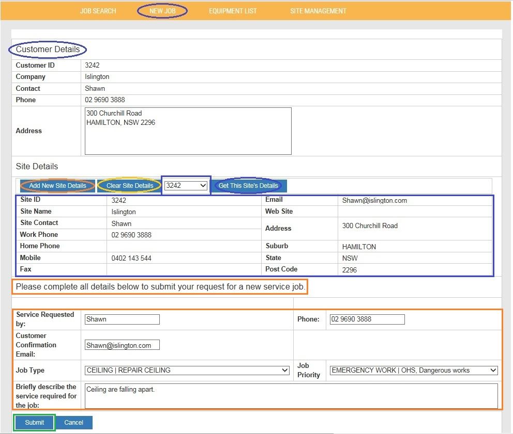Click the Add New Site Details button

57,186
